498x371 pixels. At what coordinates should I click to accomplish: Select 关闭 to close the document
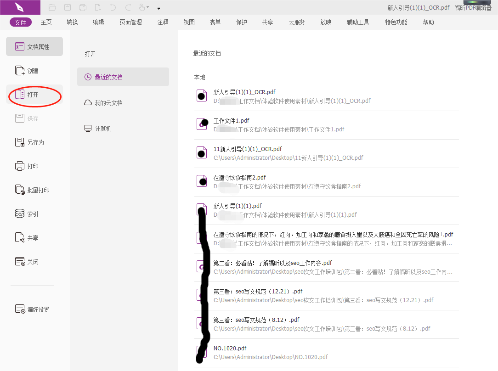point(34,261)
